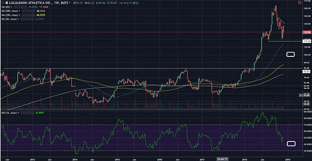Hide the MA (200, close) line via eye icon
Screen dimensions: 312x161
click(x=23, y=11)
